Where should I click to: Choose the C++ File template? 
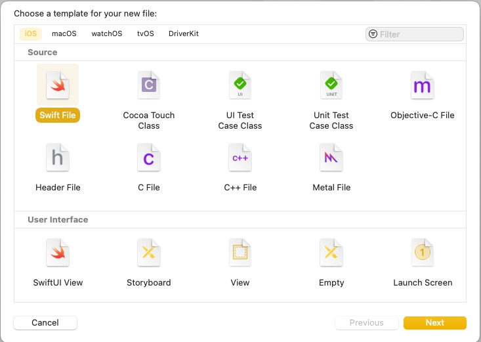click(x=240, y=158)
